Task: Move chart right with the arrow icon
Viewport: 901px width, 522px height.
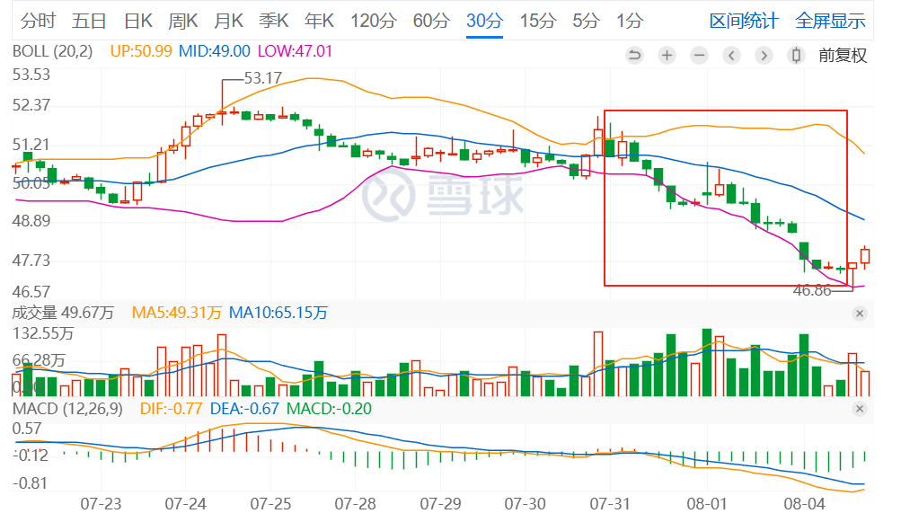Action: click(764, 55)
